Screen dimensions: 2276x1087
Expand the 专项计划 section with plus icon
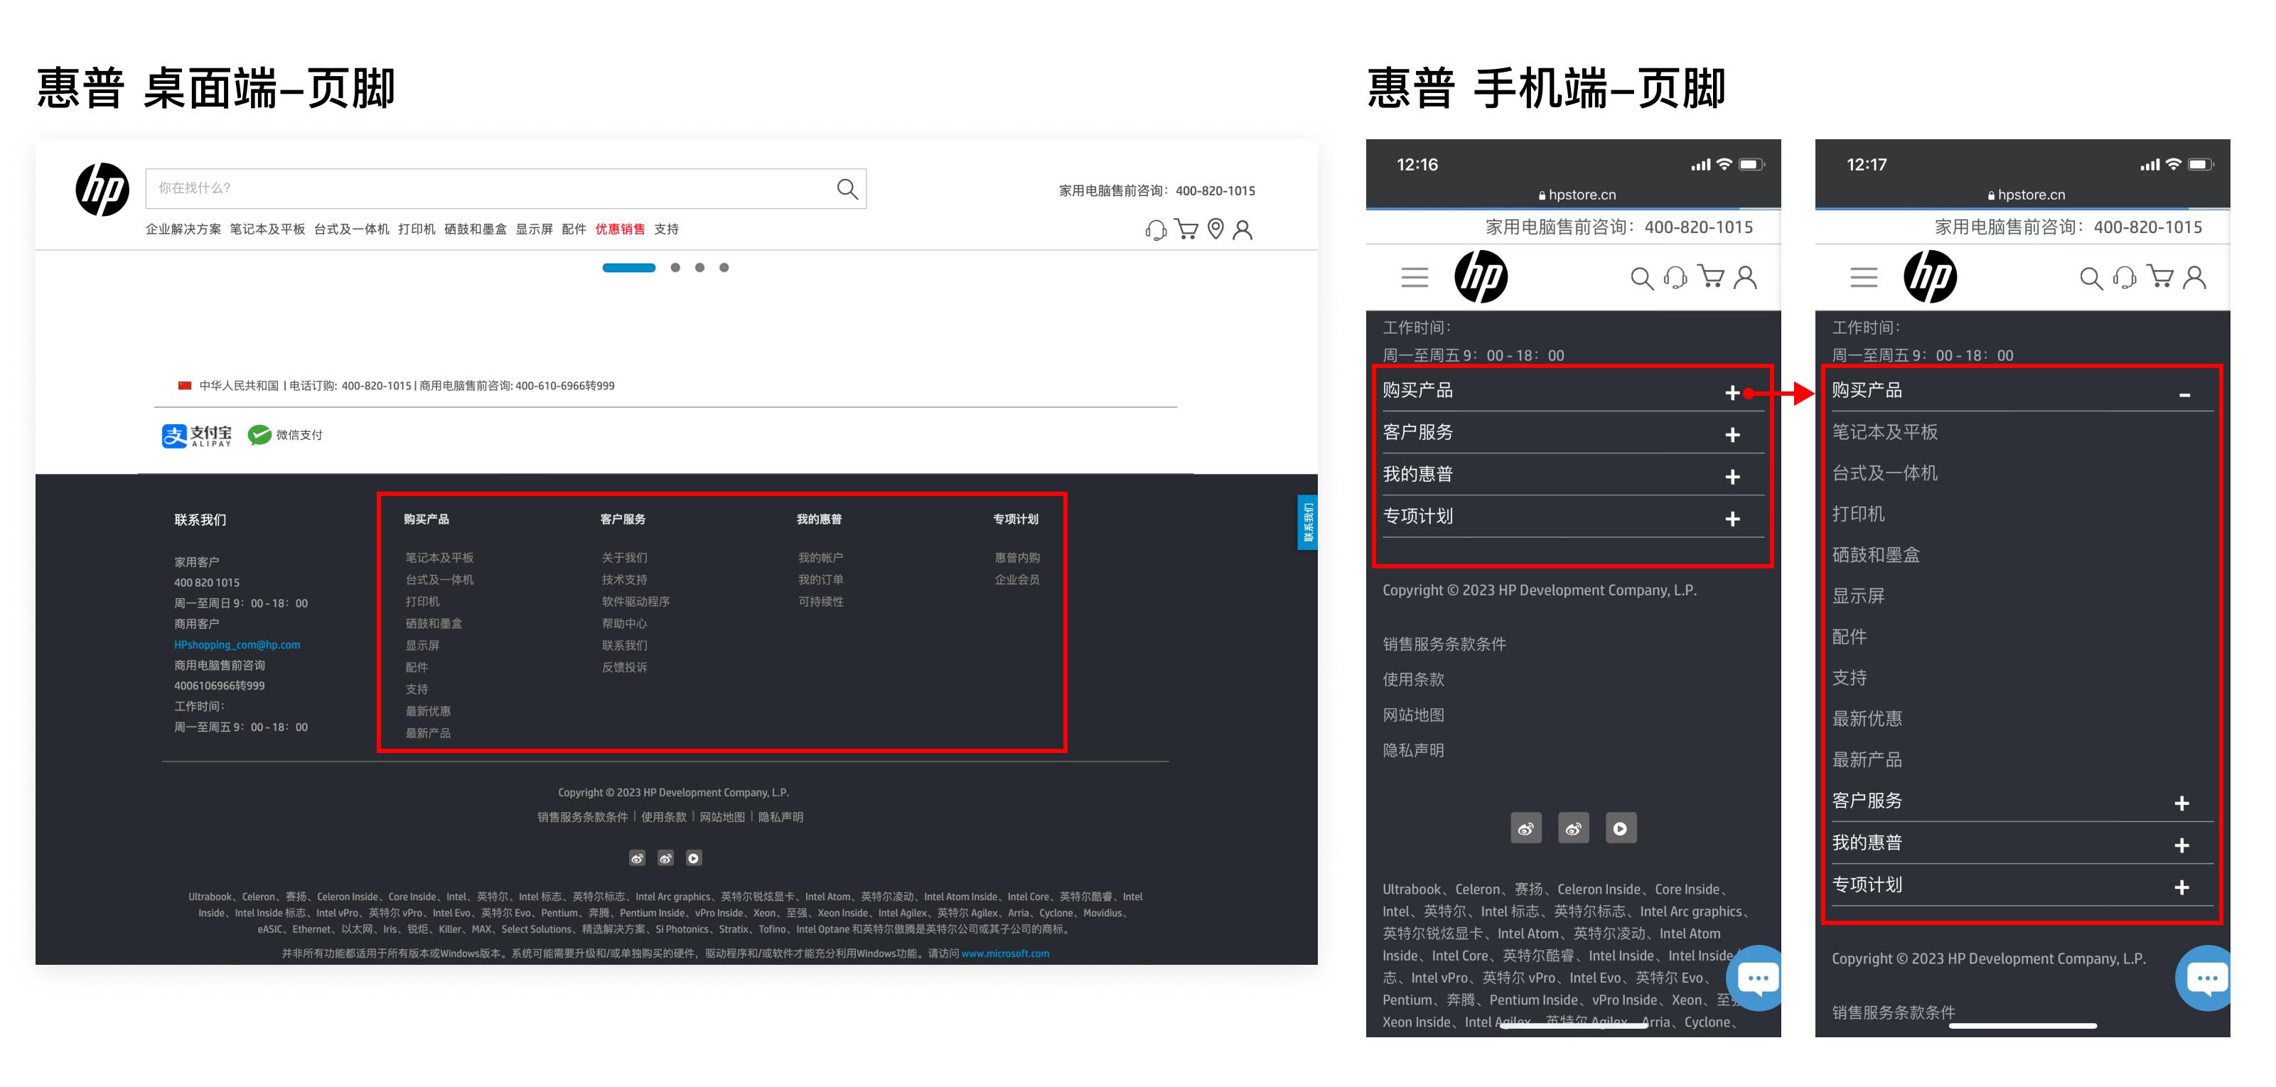click(x=1734, y=519)
